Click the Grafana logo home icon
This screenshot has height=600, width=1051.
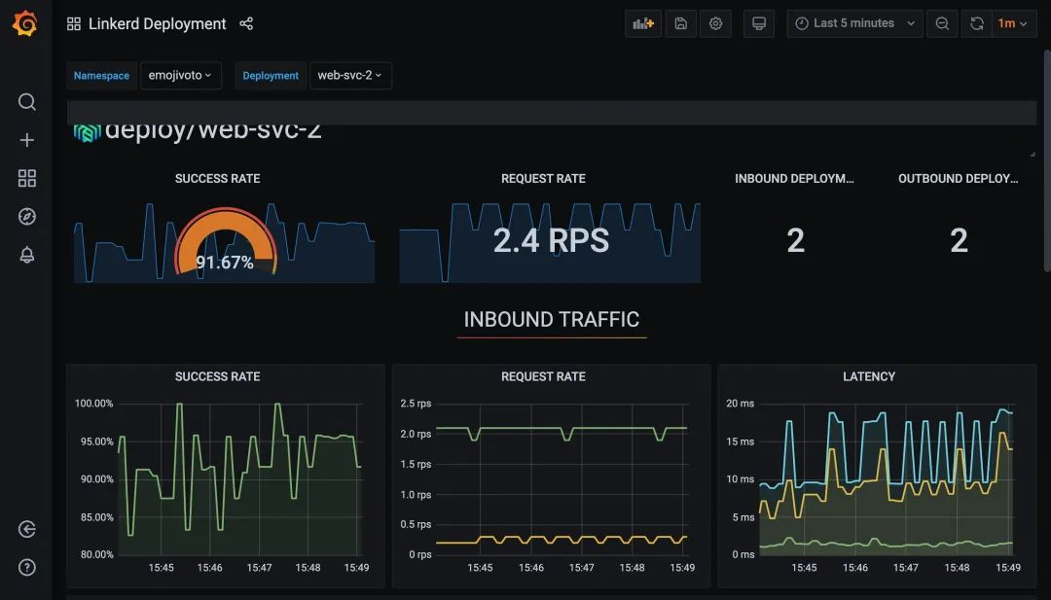pos(24,23)
